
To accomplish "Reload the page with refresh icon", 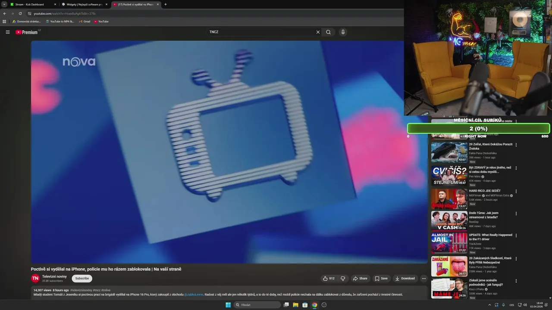I will click(x=20, y=13).
